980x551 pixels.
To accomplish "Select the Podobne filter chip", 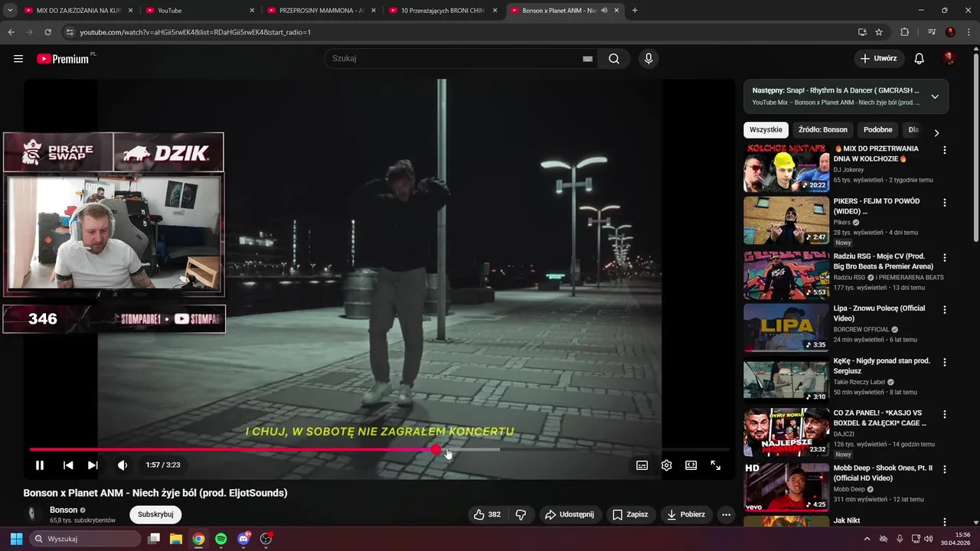I will [x=878, y=130].
